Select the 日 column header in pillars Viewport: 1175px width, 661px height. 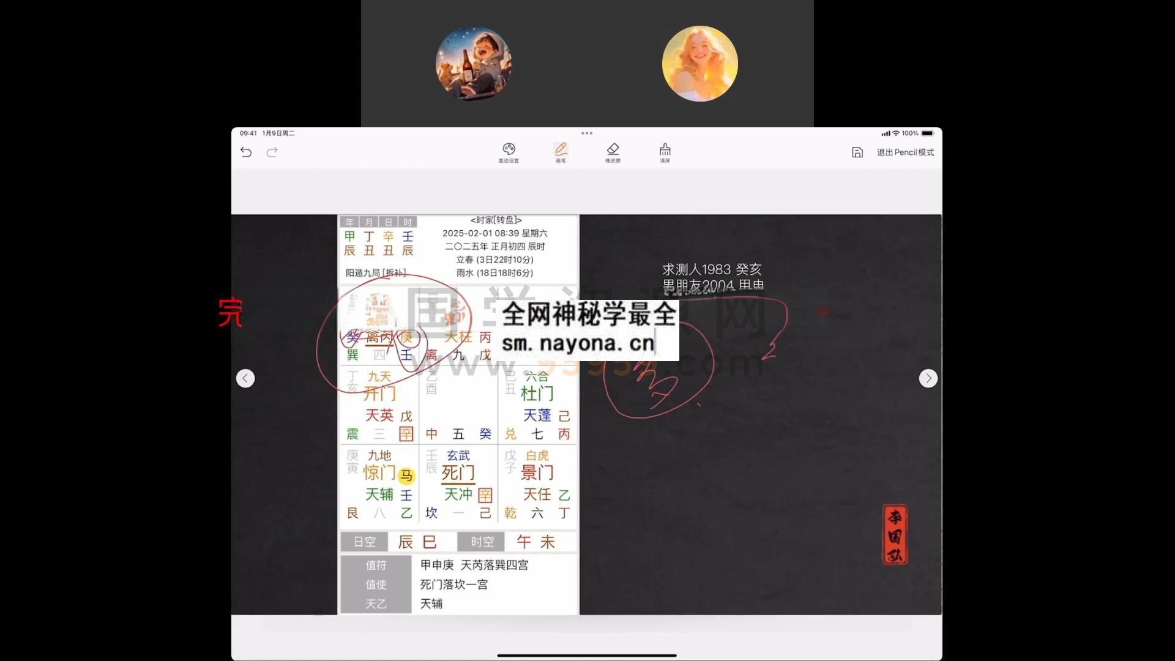[389, 222]
